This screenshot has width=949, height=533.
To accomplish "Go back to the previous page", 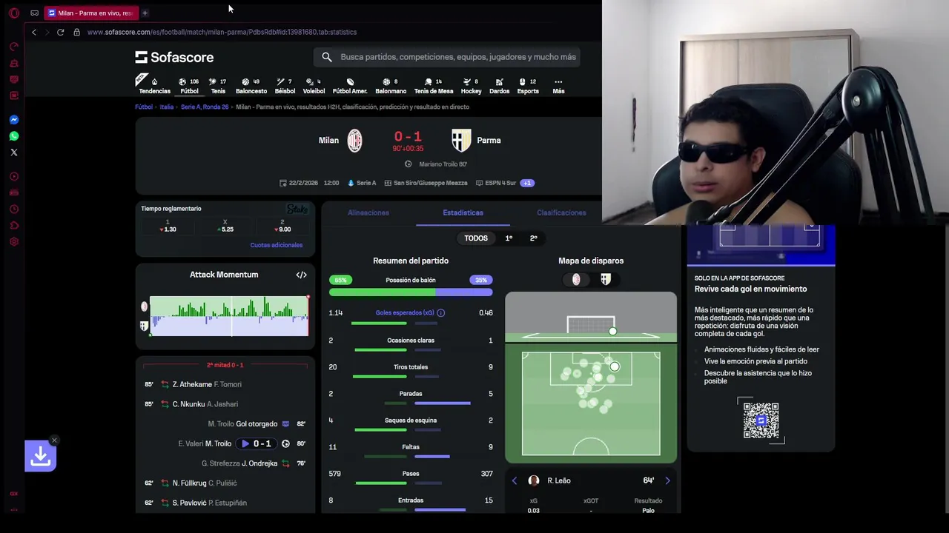I will click(x=33, y=32).
